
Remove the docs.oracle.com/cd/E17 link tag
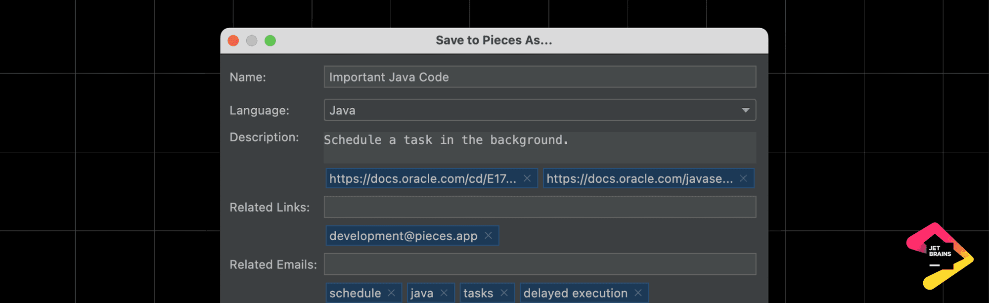click(x=527, y=178)
